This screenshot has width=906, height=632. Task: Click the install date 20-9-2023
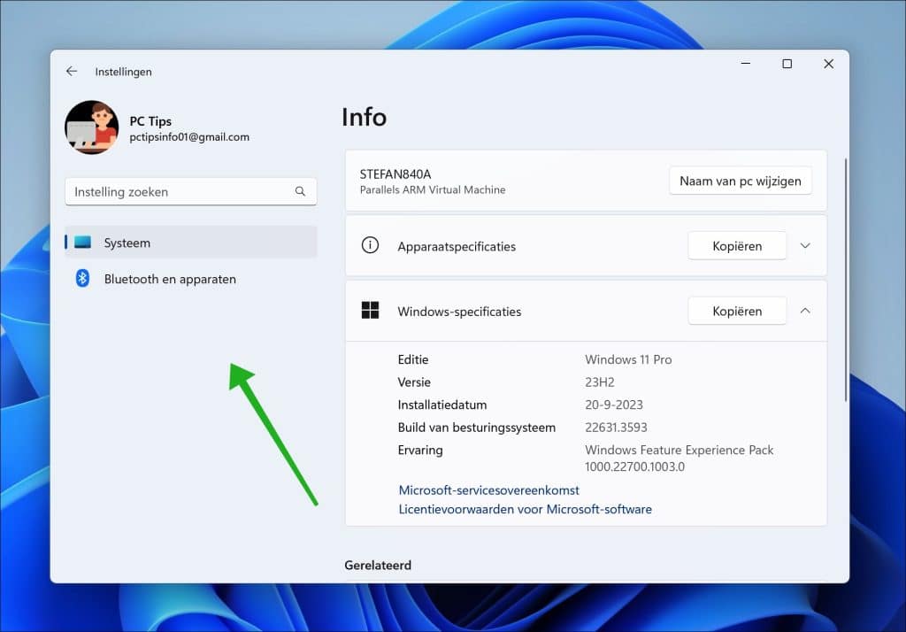[614, 405]
